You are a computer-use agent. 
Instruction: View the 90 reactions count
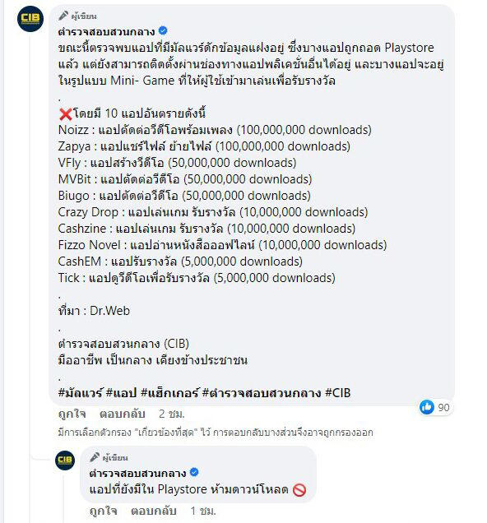coord(443,408)
